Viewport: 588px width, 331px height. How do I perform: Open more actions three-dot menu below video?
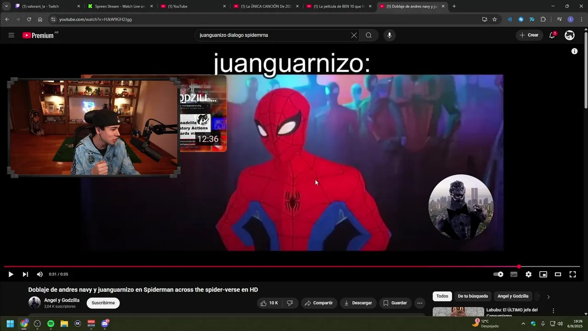pos(419,303)
